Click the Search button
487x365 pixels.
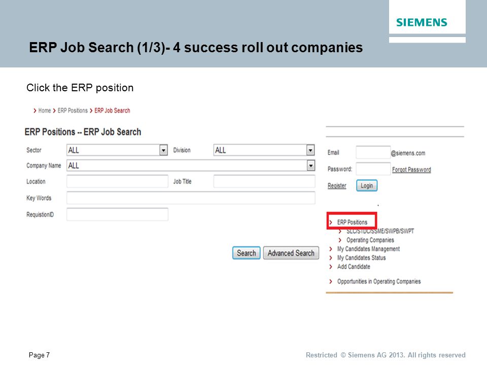247,253
